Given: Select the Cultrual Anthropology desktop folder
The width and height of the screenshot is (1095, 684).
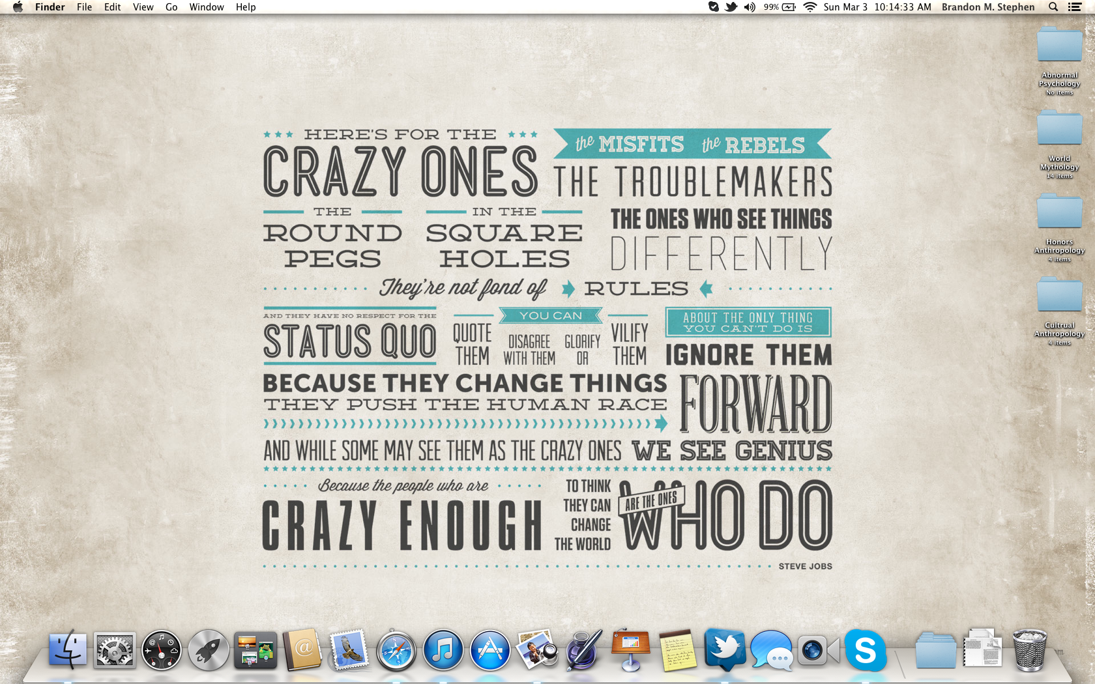Looking at the screenshot, I should [1060, 310].
